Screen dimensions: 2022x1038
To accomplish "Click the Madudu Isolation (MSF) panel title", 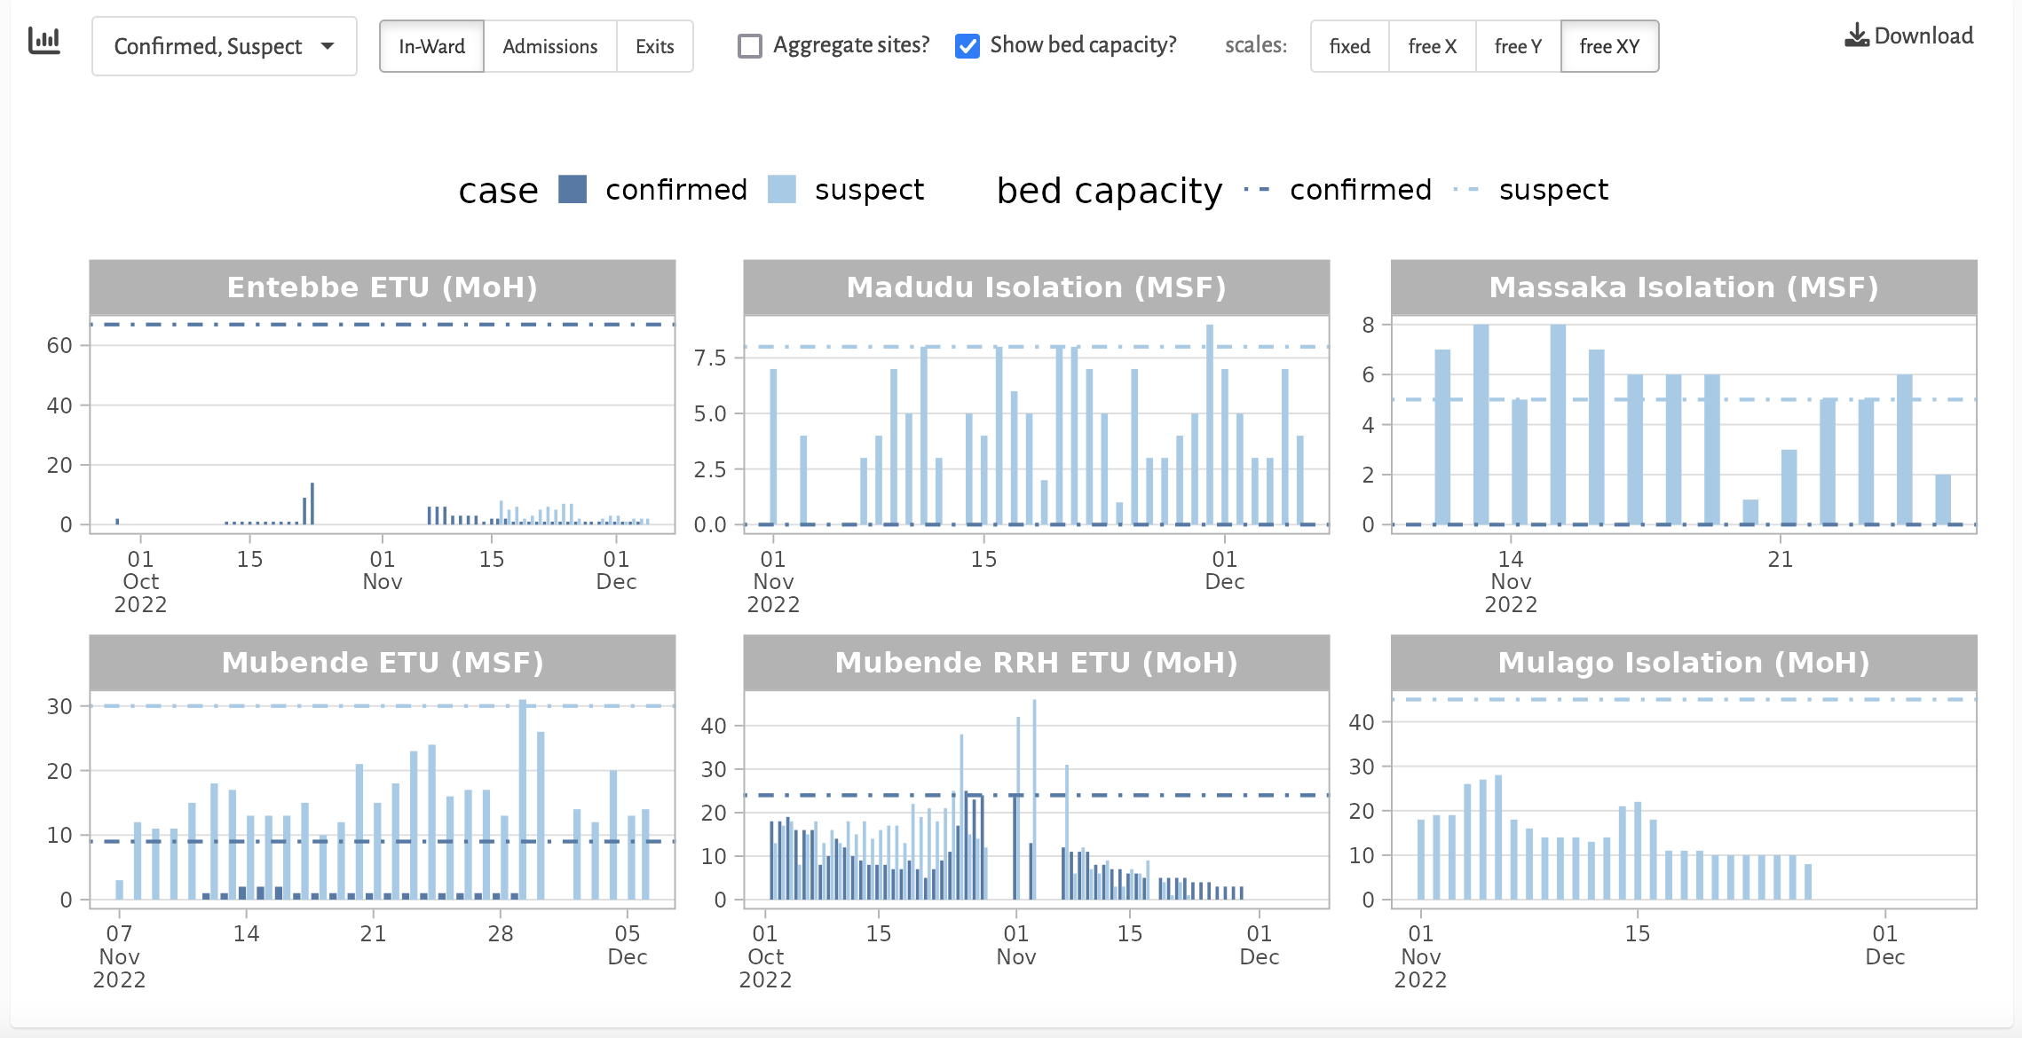I will tap(1036, 287).
